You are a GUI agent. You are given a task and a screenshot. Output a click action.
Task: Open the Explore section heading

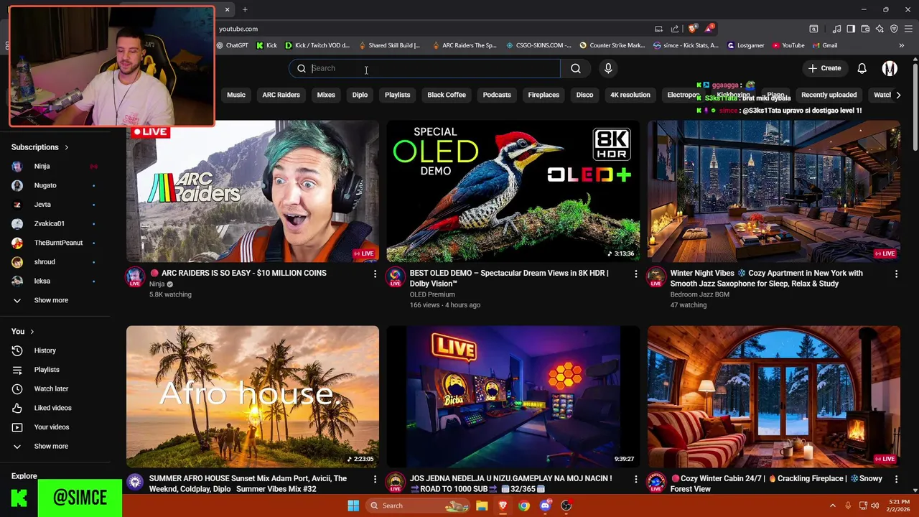pyautogui.click(x=24, y=476)
